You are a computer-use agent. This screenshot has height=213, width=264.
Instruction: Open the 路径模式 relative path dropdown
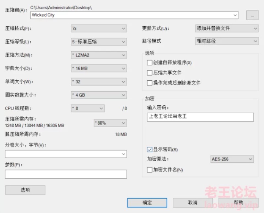[x=227, y=41]
